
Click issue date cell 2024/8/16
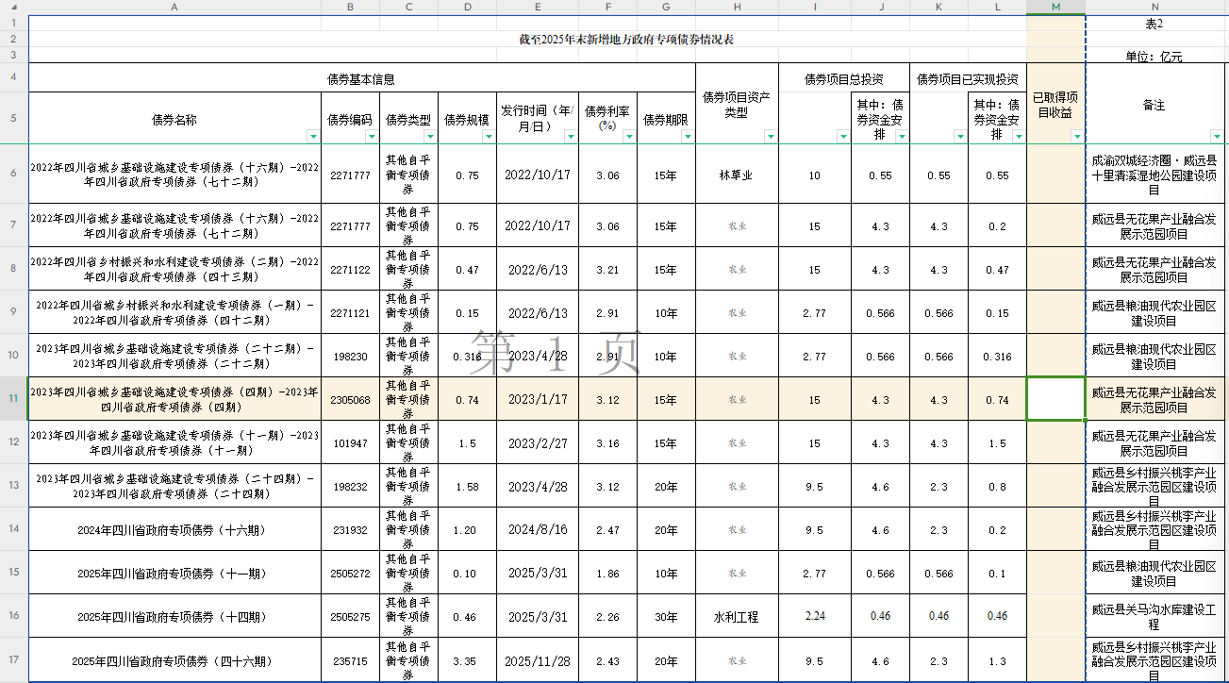pyautogui.click(x=538, y=530)
